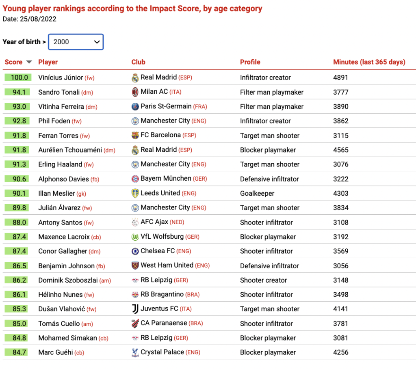Image resolution: width=416 pixels, height=369 pixels.
Task: Click the West Ham United crest icon
Action: click(135, 265)
